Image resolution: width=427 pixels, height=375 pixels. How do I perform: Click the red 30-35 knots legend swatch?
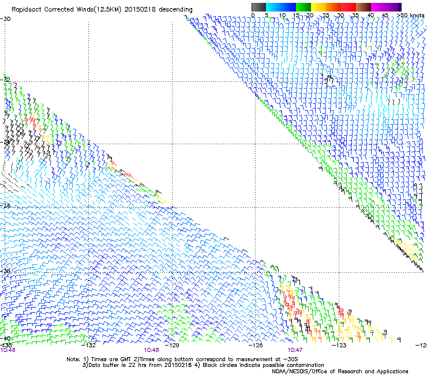[x=349, y=7]
